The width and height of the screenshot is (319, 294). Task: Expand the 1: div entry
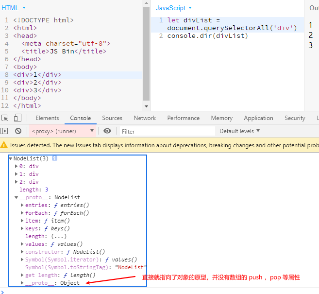point(17,174)
